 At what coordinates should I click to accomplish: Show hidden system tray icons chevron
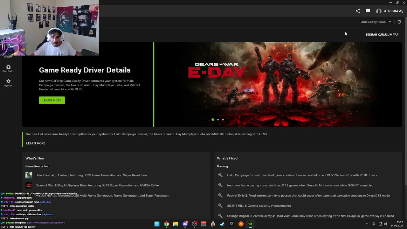tap(367, 224)
